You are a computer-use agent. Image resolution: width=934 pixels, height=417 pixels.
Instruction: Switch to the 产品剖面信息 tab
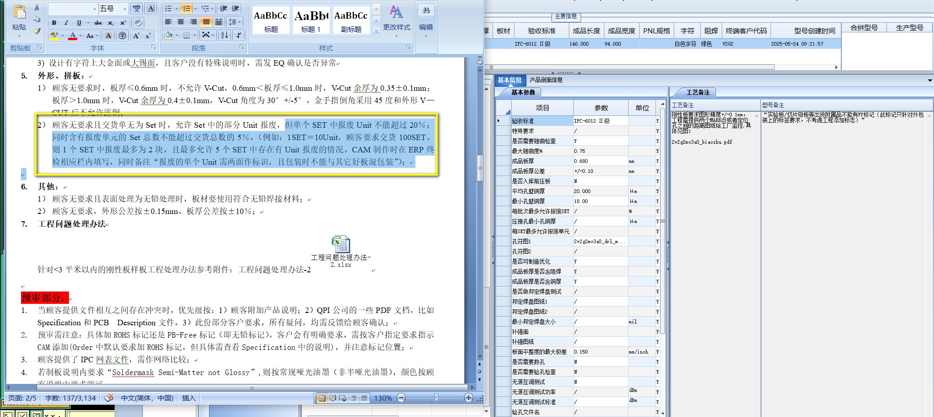pyautogui.click(x=546, y=80)
